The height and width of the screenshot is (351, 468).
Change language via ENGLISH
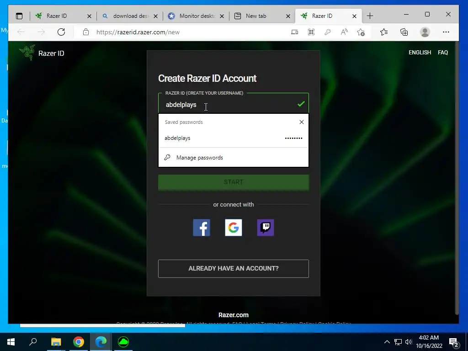point(420,53)
